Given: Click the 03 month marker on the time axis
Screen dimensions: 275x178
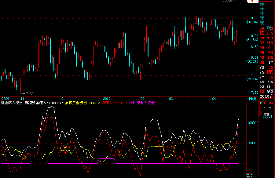Looking at the screenshot, I should pos(171,99).
